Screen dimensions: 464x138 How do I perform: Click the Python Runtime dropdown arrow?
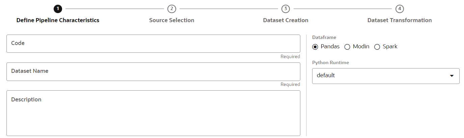tap(452, 76)
